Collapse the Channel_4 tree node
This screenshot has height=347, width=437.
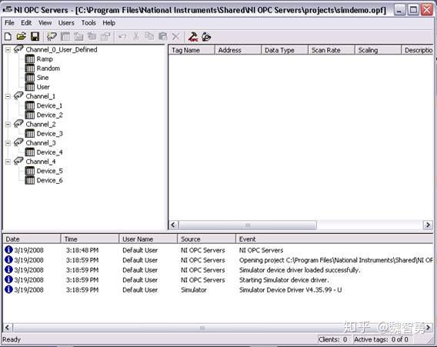tap(8, 162)
